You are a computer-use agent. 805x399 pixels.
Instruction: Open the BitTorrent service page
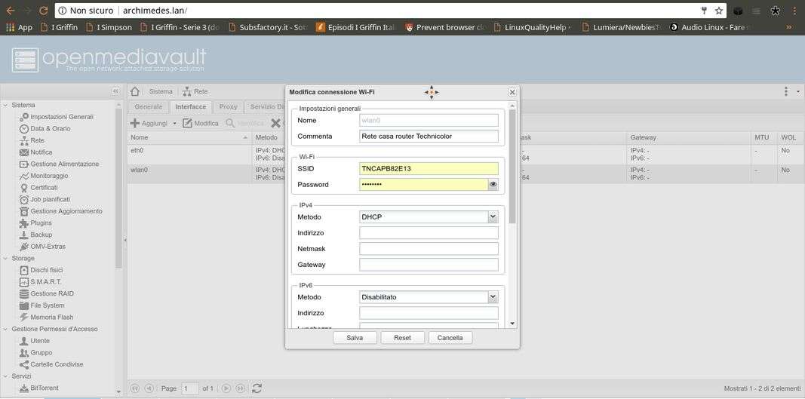(44, 388)
